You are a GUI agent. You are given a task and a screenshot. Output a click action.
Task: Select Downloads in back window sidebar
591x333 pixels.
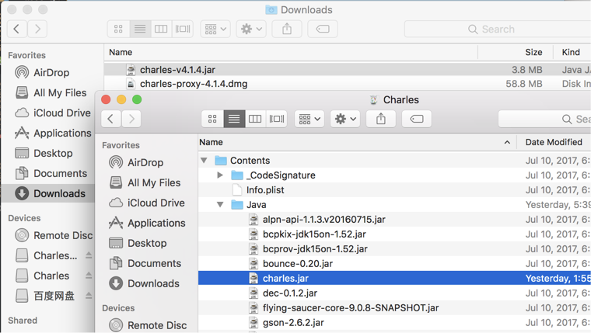pyautogui.click(x=59, y=193)
